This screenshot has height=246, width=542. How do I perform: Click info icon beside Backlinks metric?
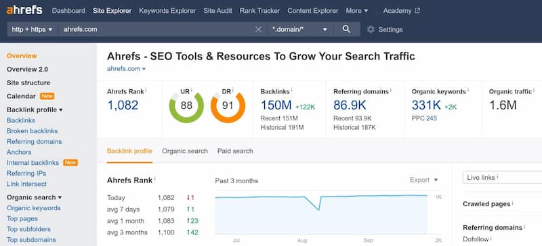point(292,90)
